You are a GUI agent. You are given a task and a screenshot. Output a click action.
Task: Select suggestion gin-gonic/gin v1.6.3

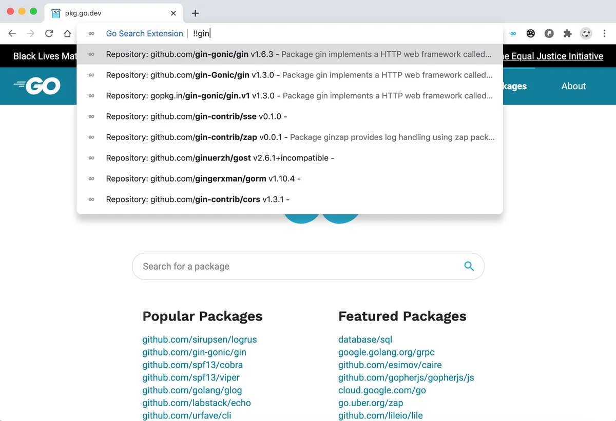coord(290,54)
